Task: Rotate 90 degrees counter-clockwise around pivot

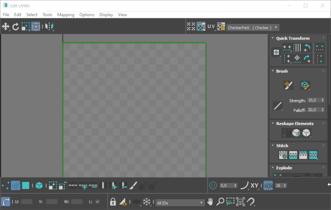Action: tap(307, 48)
